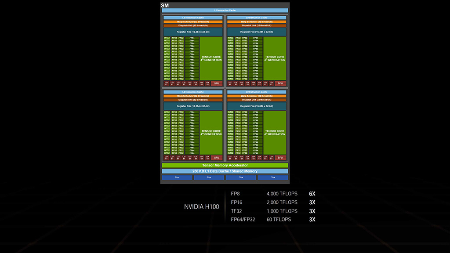Click the Tensor Core block in the upper-left quadrant

(211, 58)
